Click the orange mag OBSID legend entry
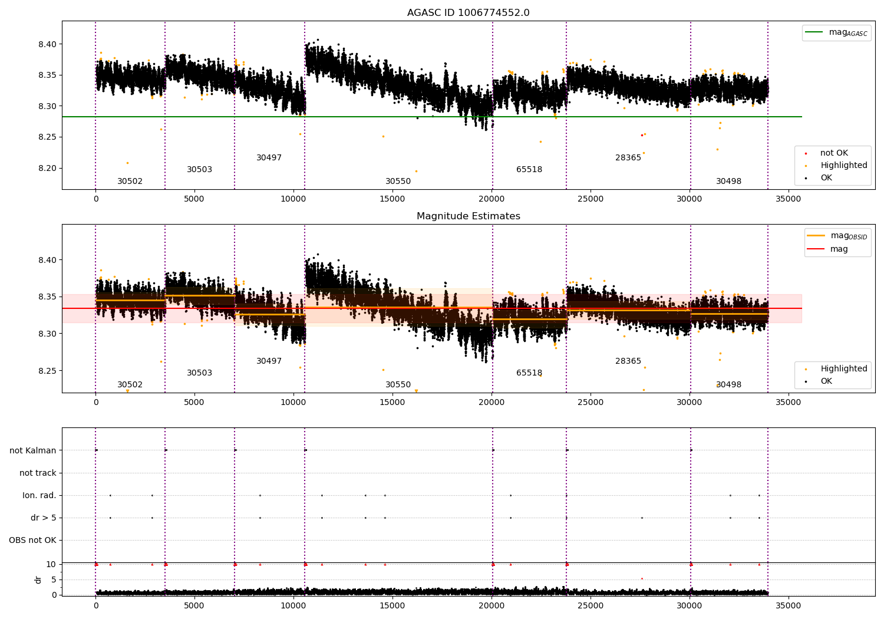The height and width of the screenshot is (619, 884). 837,236
